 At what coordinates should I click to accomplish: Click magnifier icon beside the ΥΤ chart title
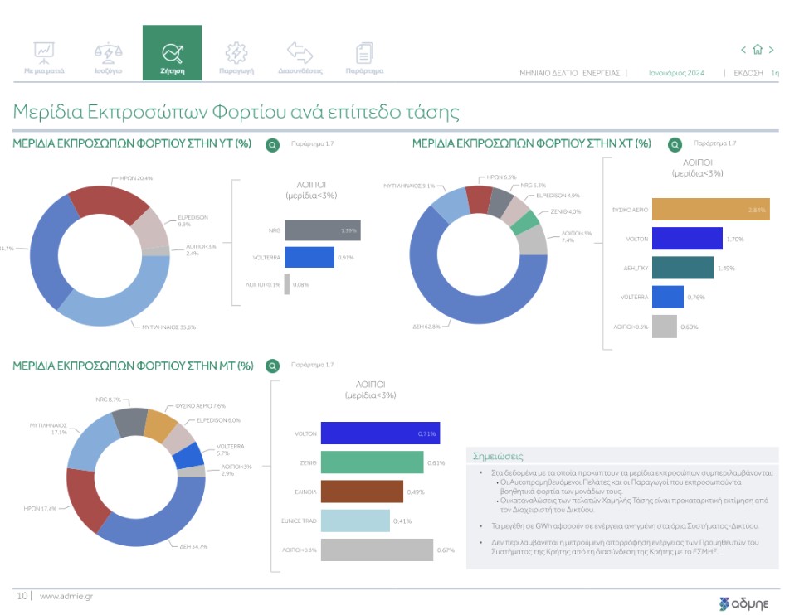coord(272,145)
